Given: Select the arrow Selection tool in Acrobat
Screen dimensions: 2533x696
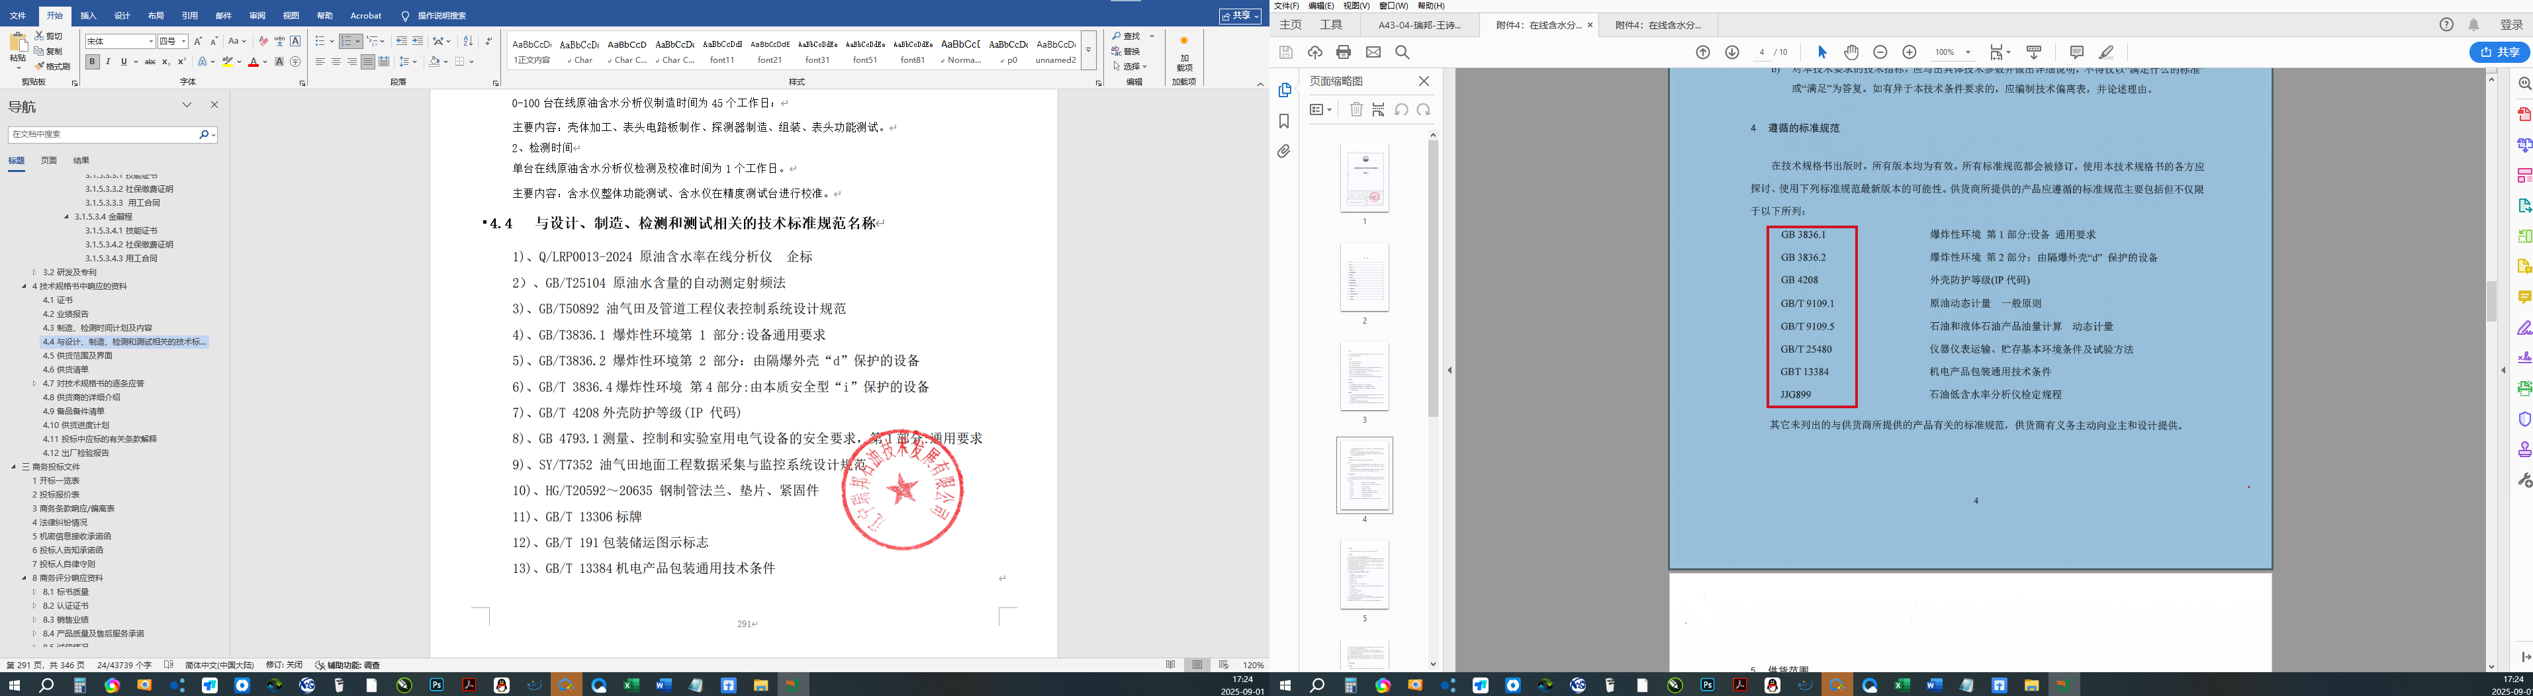Looking at the screenshot, I should point(1822,52).
